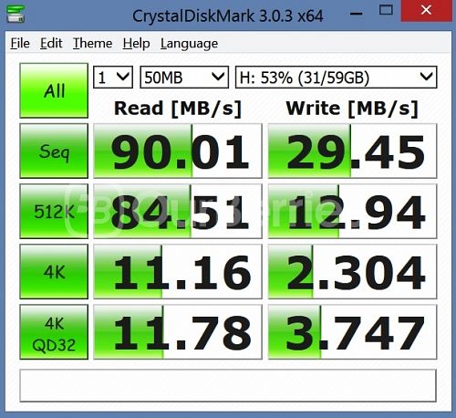
Task: Start the 512K random test
Action: tap(54, 211)
